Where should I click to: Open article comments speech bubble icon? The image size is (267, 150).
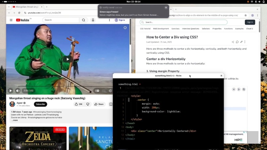click(x=237, y=42)
